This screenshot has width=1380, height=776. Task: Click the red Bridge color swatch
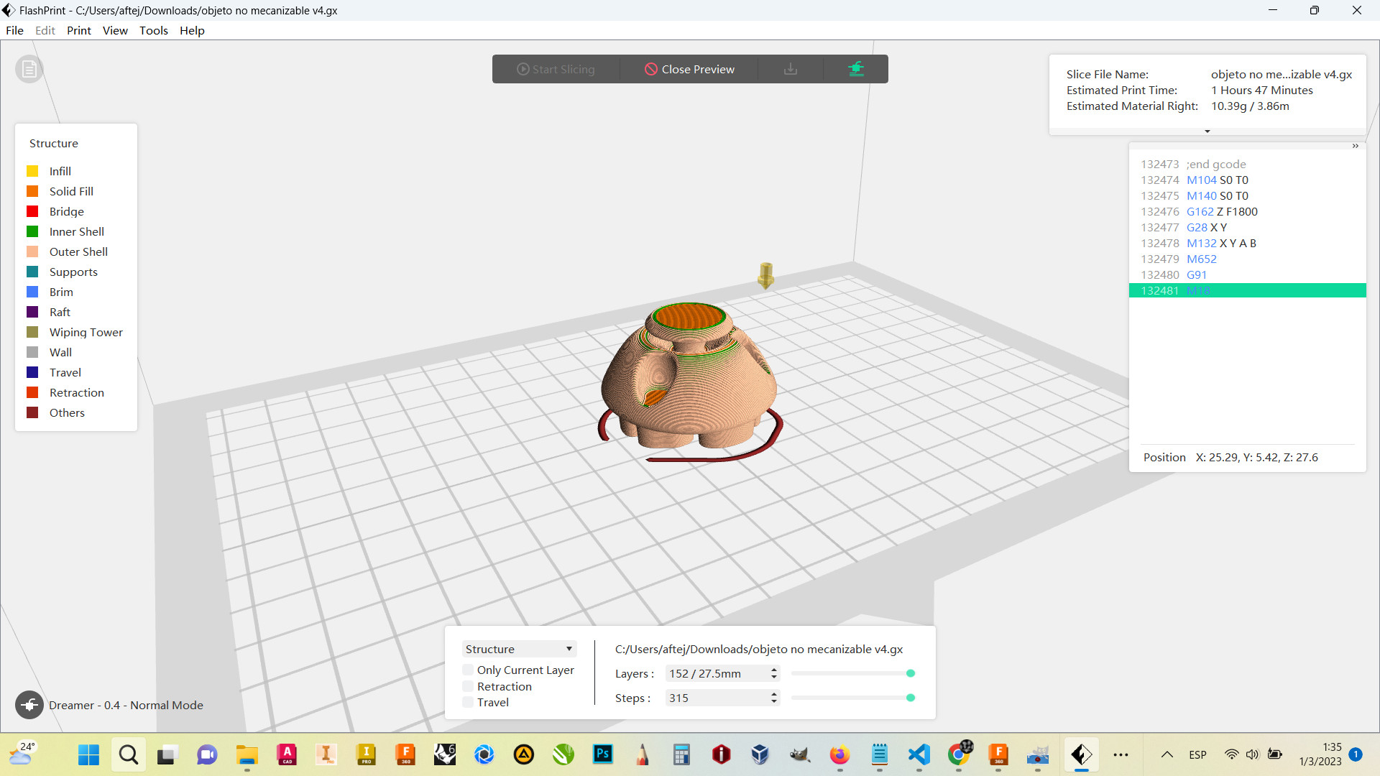tap(32, 211)
